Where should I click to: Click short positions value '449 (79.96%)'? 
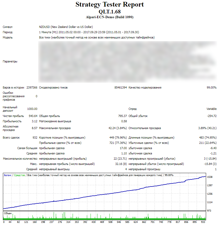118,138
